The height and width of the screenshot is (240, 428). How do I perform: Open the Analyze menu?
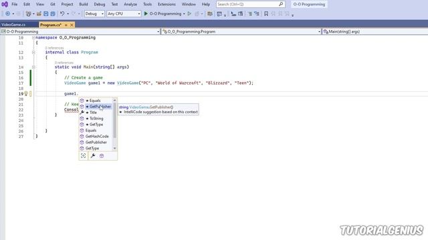130,5
